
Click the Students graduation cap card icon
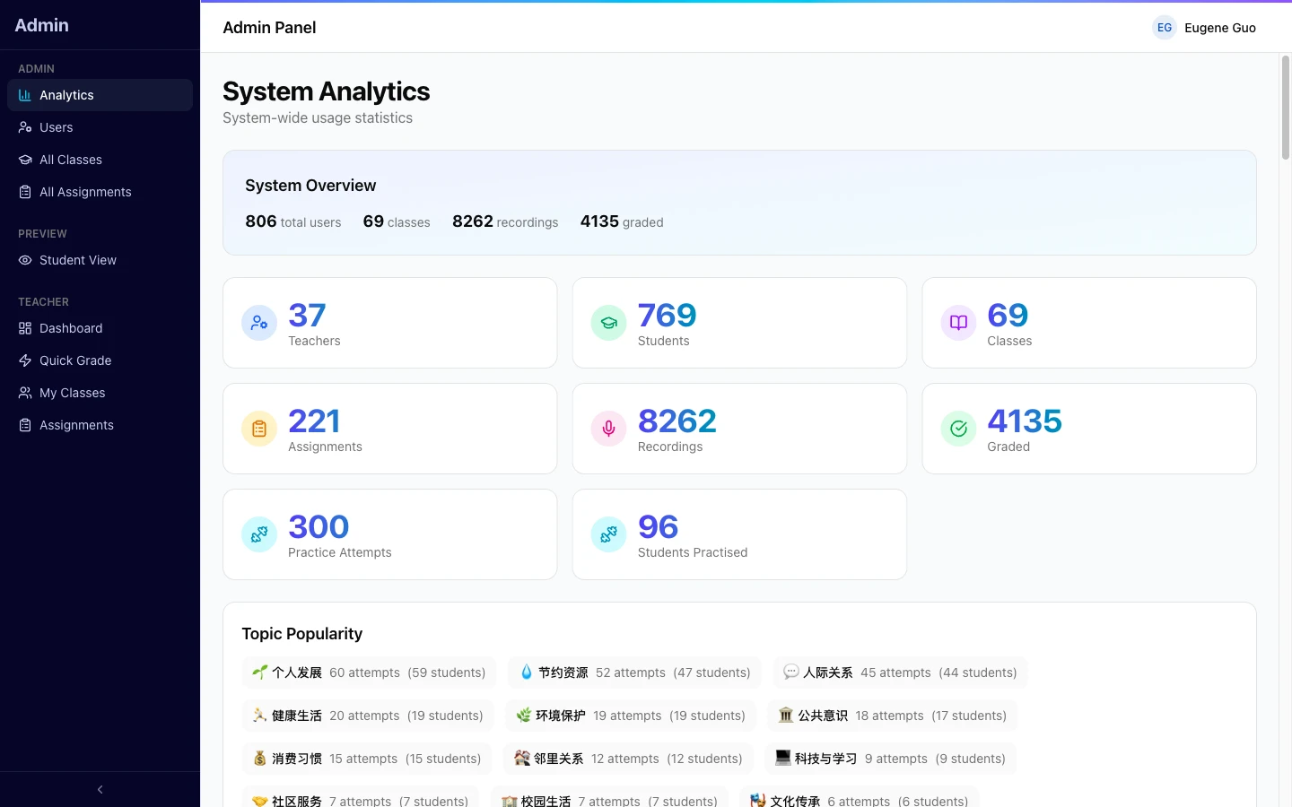[x=609, y=323]
